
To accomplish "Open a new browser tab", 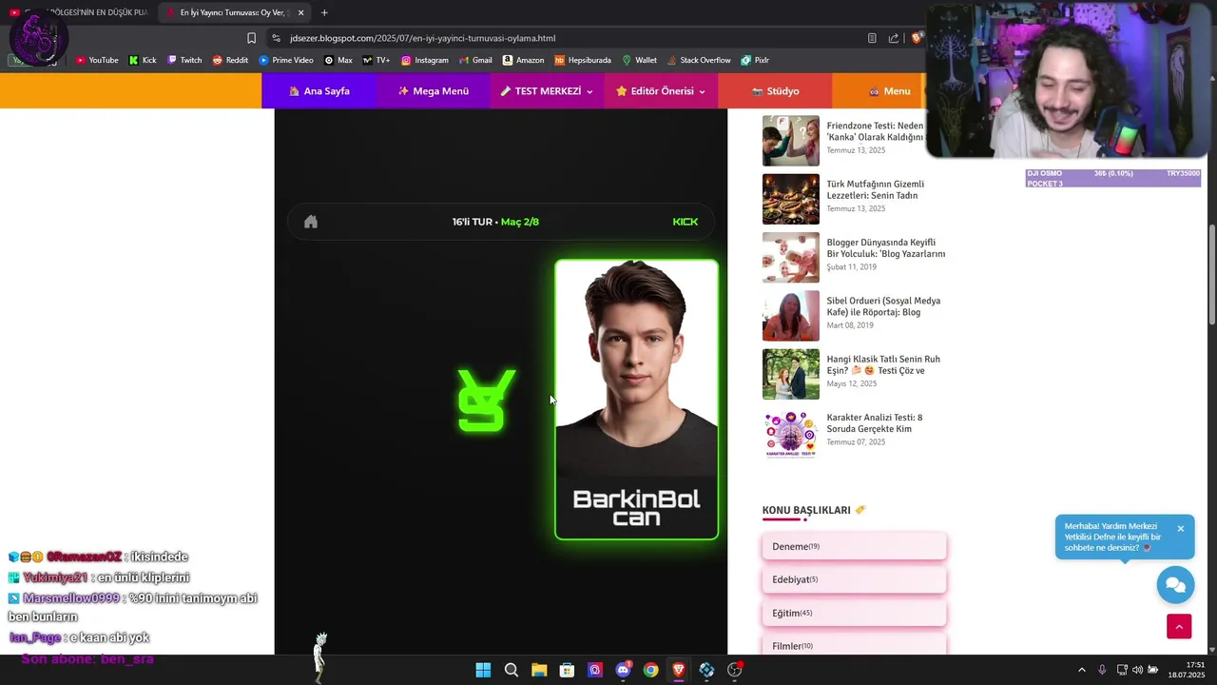I will [x=324, y=12].
